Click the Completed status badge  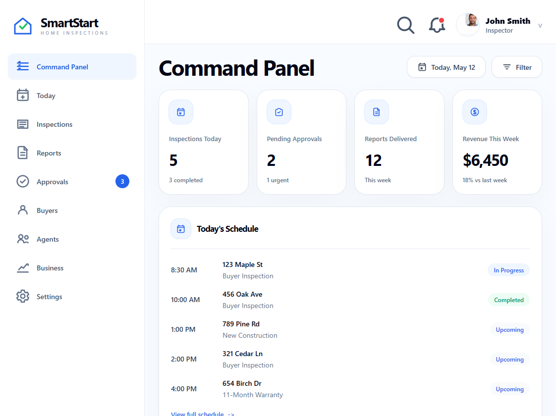click(509, 300)
